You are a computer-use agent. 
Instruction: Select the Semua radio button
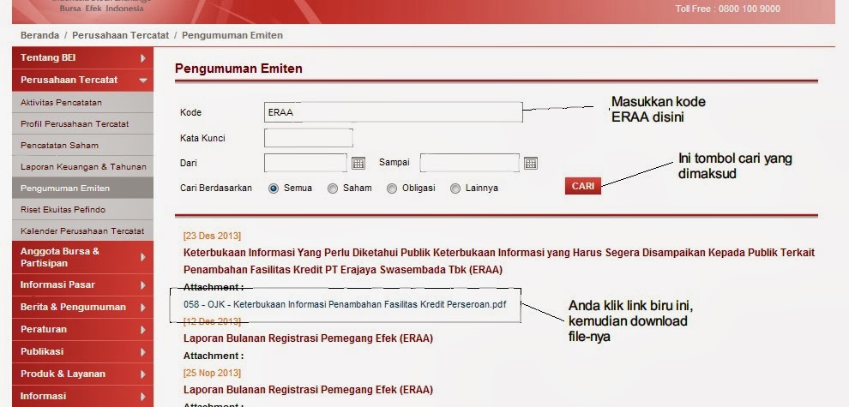pos(274,189)
